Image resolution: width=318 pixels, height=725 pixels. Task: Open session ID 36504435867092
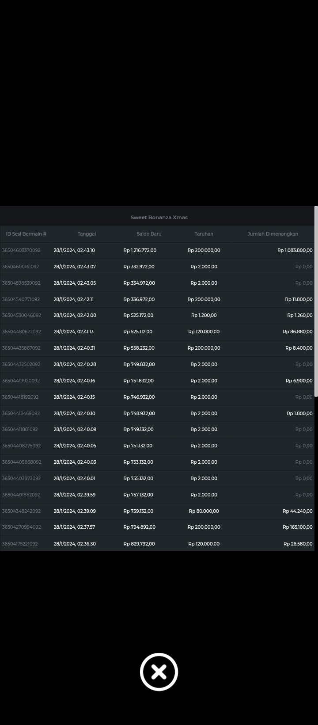coord(21,348)
